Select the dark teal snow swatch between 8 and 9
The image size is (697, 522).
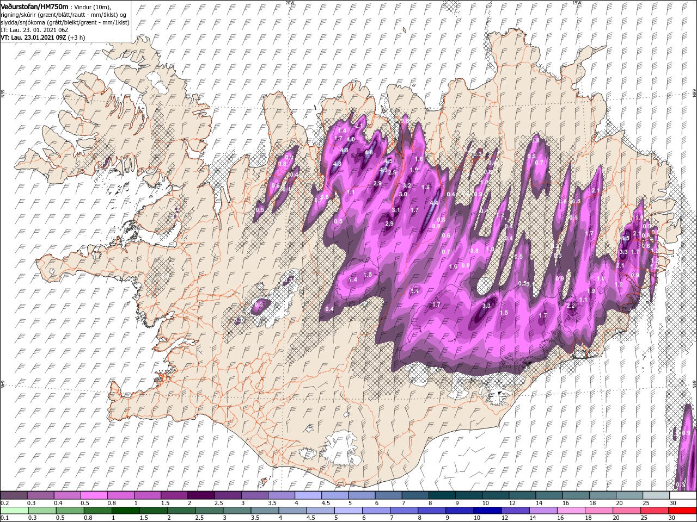pos(442,495)
